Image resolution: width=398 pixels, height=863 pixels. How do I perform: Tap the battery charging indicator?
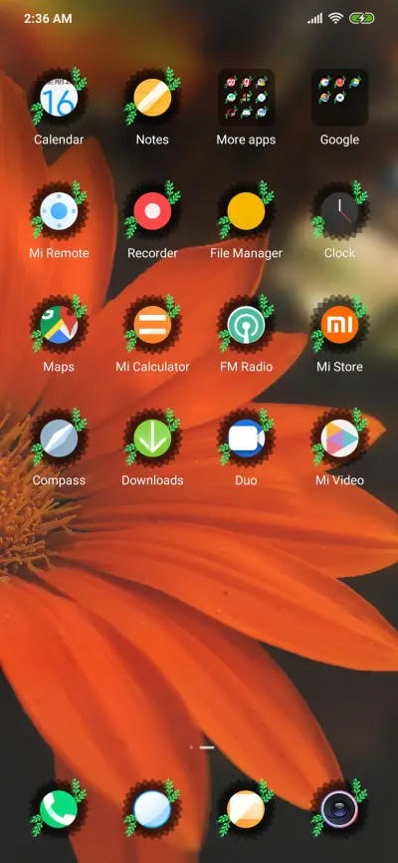pyautogui.click(x=361, y=18)
